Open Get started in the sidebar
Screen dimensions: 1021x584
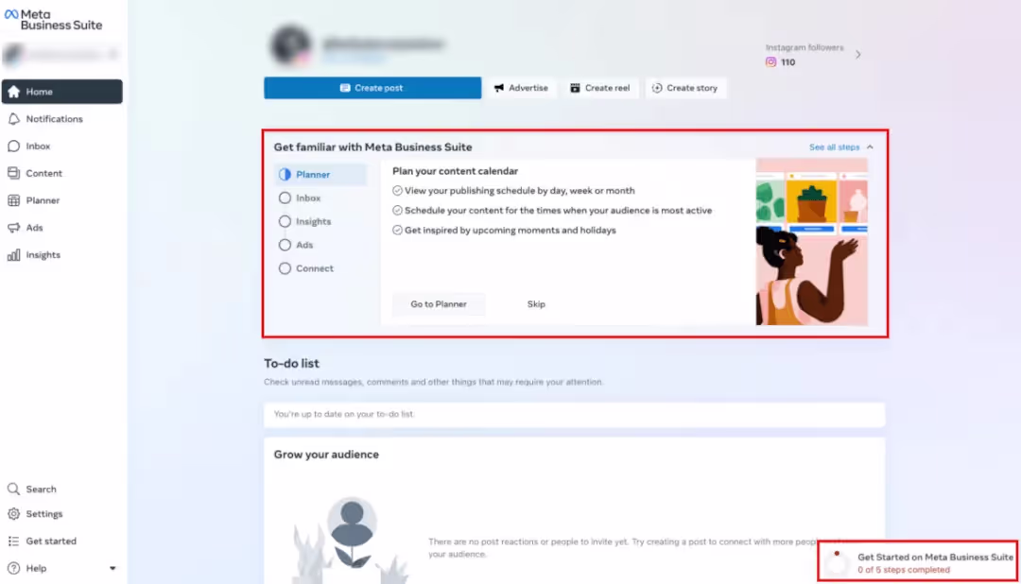(61, 541)
